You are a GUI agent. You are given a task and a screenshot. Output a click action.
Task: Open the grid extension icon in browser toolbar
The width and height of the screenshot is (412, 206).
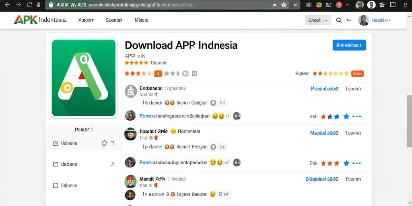click(309, 5)
